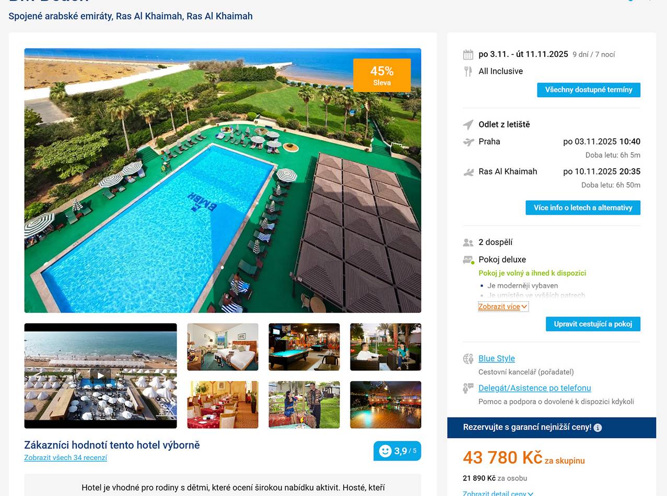The height and width of the screenshot is (496, 667).
Task: Open Delegát/Asistence po telefonu link
Action: [x=535, y=388]
